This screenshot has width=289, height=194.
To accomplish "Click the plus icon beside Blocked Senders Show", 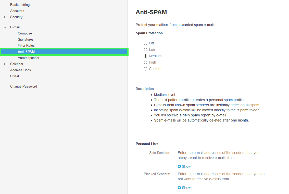I will pyautogui.click(x=179, y=188).
